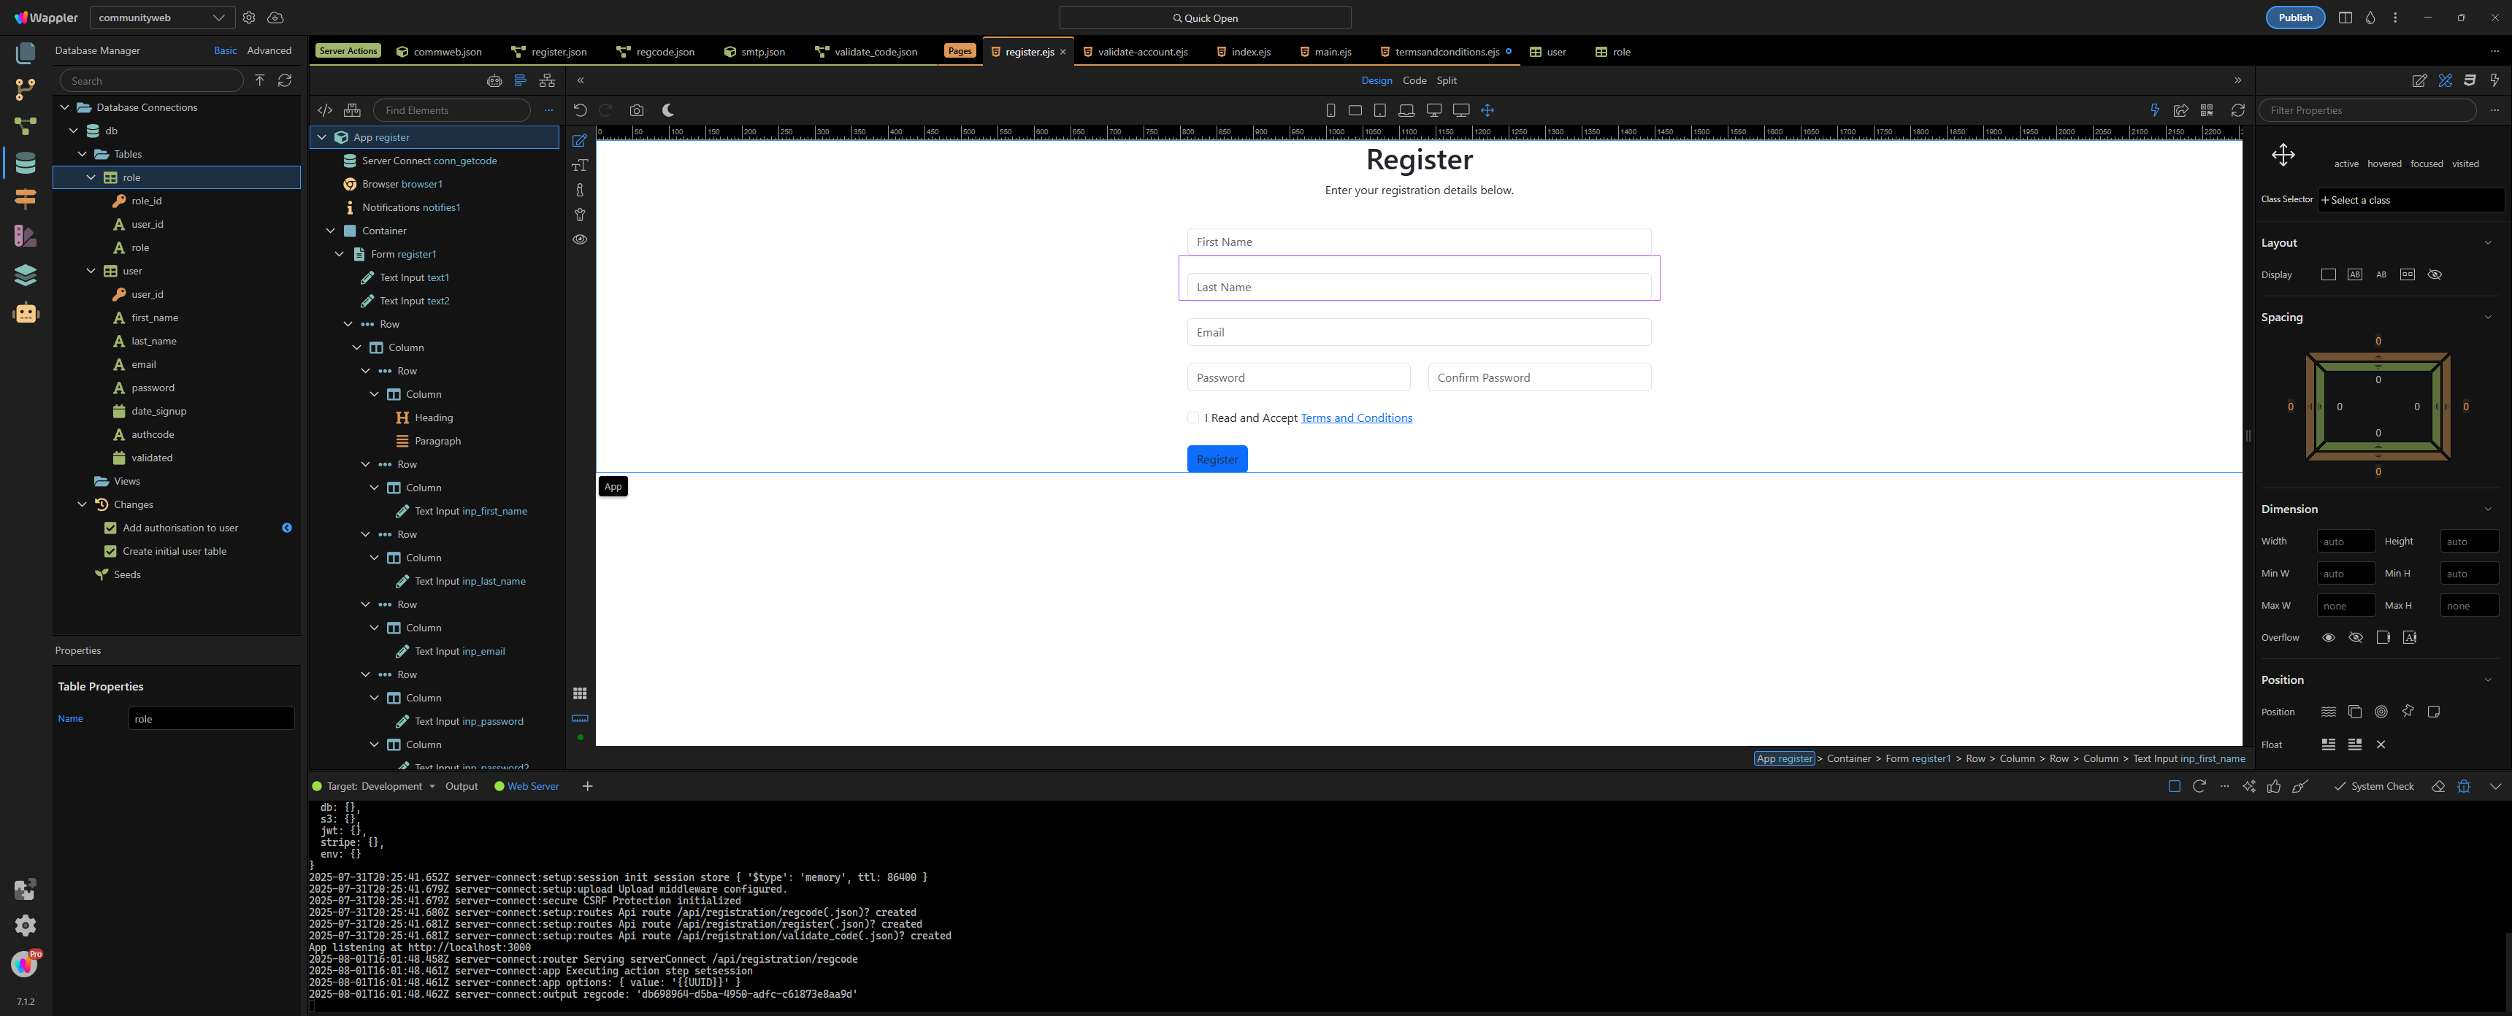
Task: Click the thumbs up icon in bottom toolbar
Action: tap(2274, 786)
